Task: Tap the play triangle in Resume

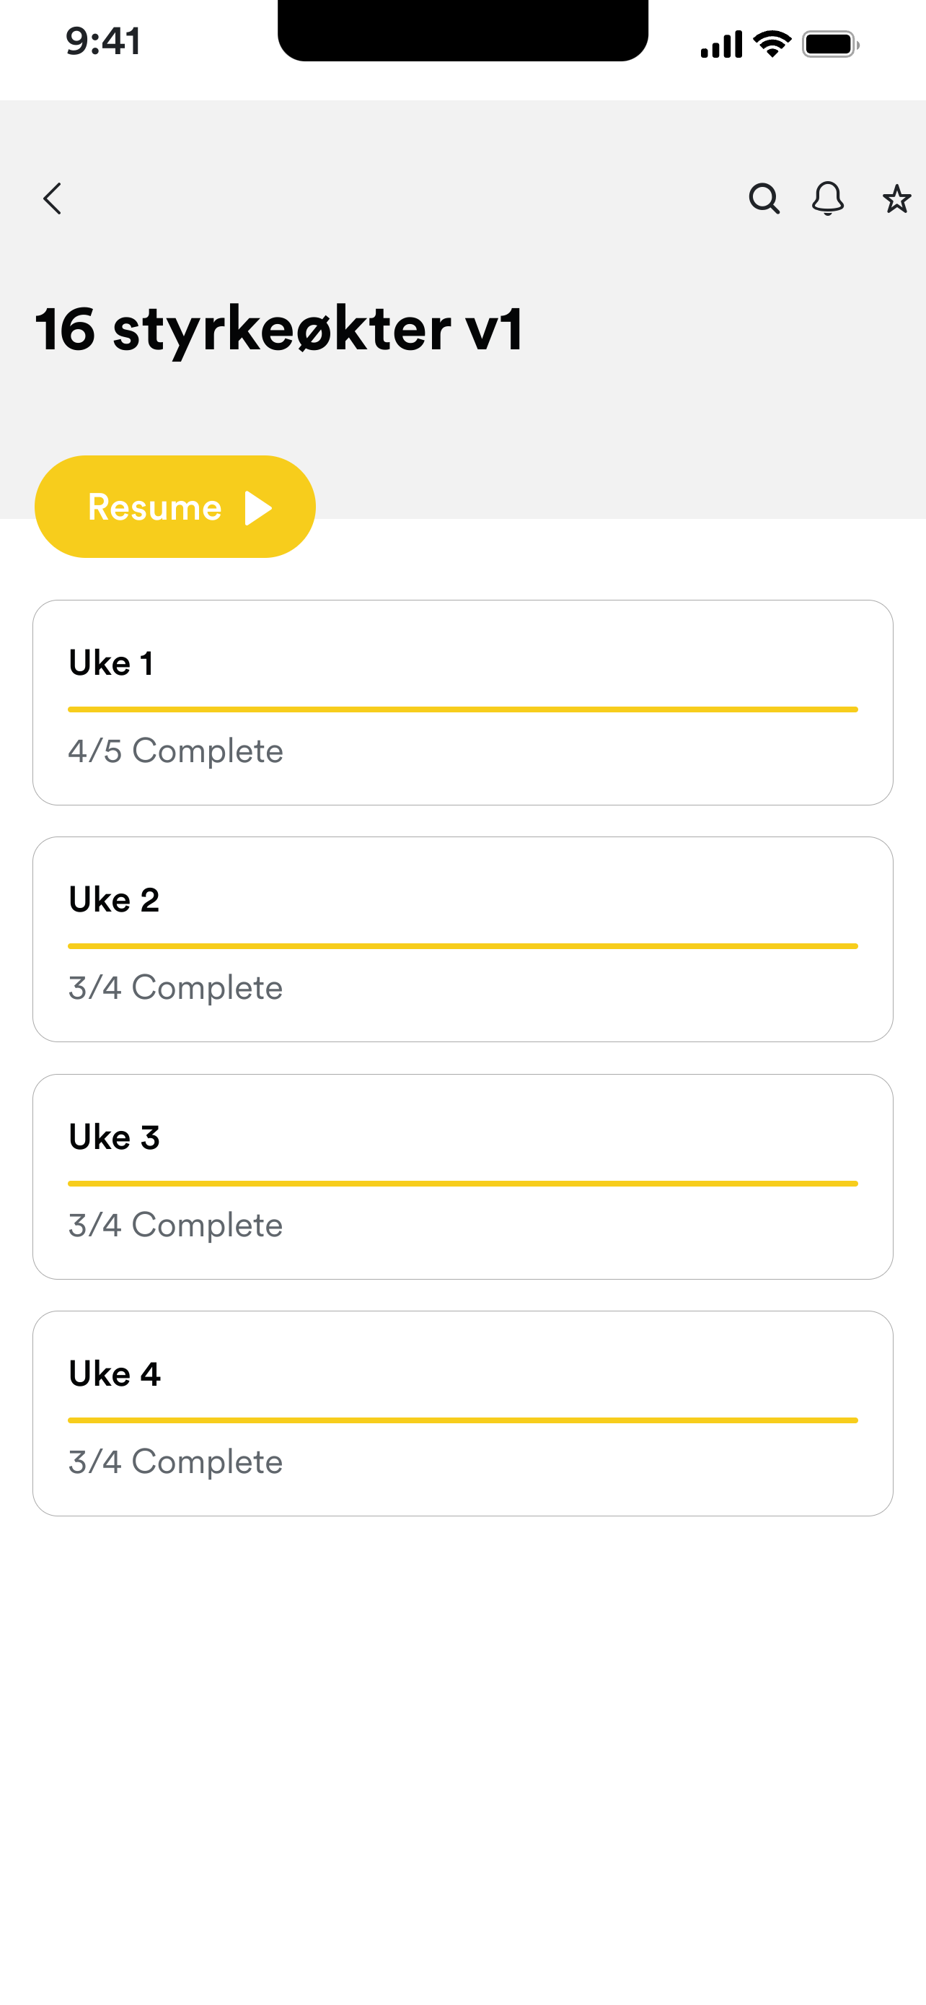Action: click(259, 508)
